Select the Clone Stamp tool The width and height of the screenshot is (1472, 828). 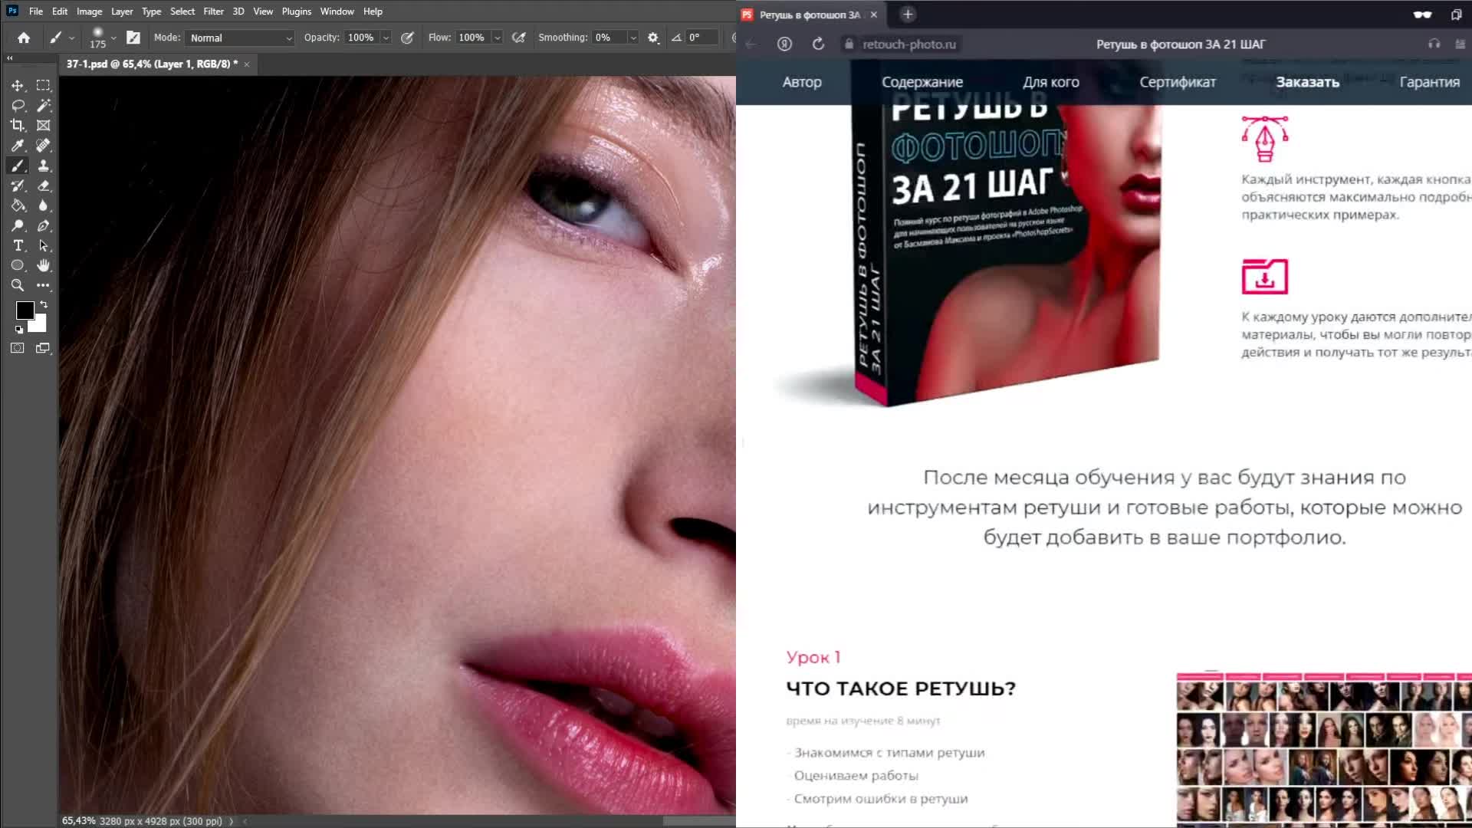[44, 166]
